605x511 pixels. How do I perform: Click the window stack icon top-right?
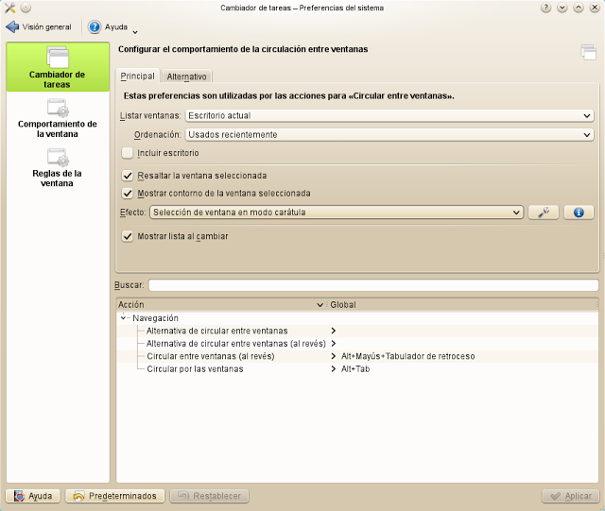(x=588, y=51)
